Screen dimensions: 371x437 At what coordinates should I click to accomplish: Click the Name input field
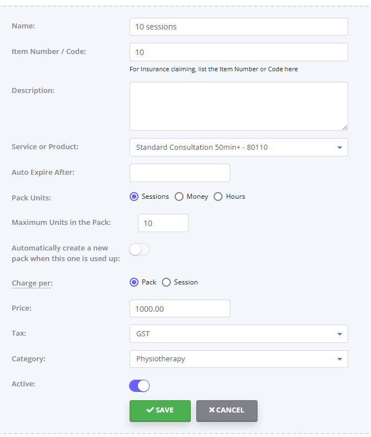(x=239, y=27)
